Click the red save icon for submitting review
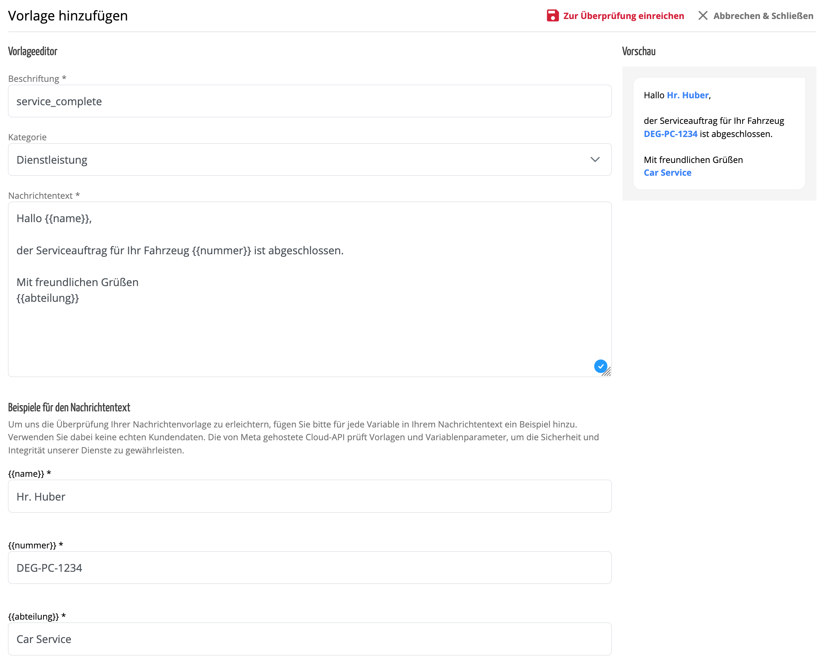The width and height of the screenshot is (823, 662). [x=553, y=16]
